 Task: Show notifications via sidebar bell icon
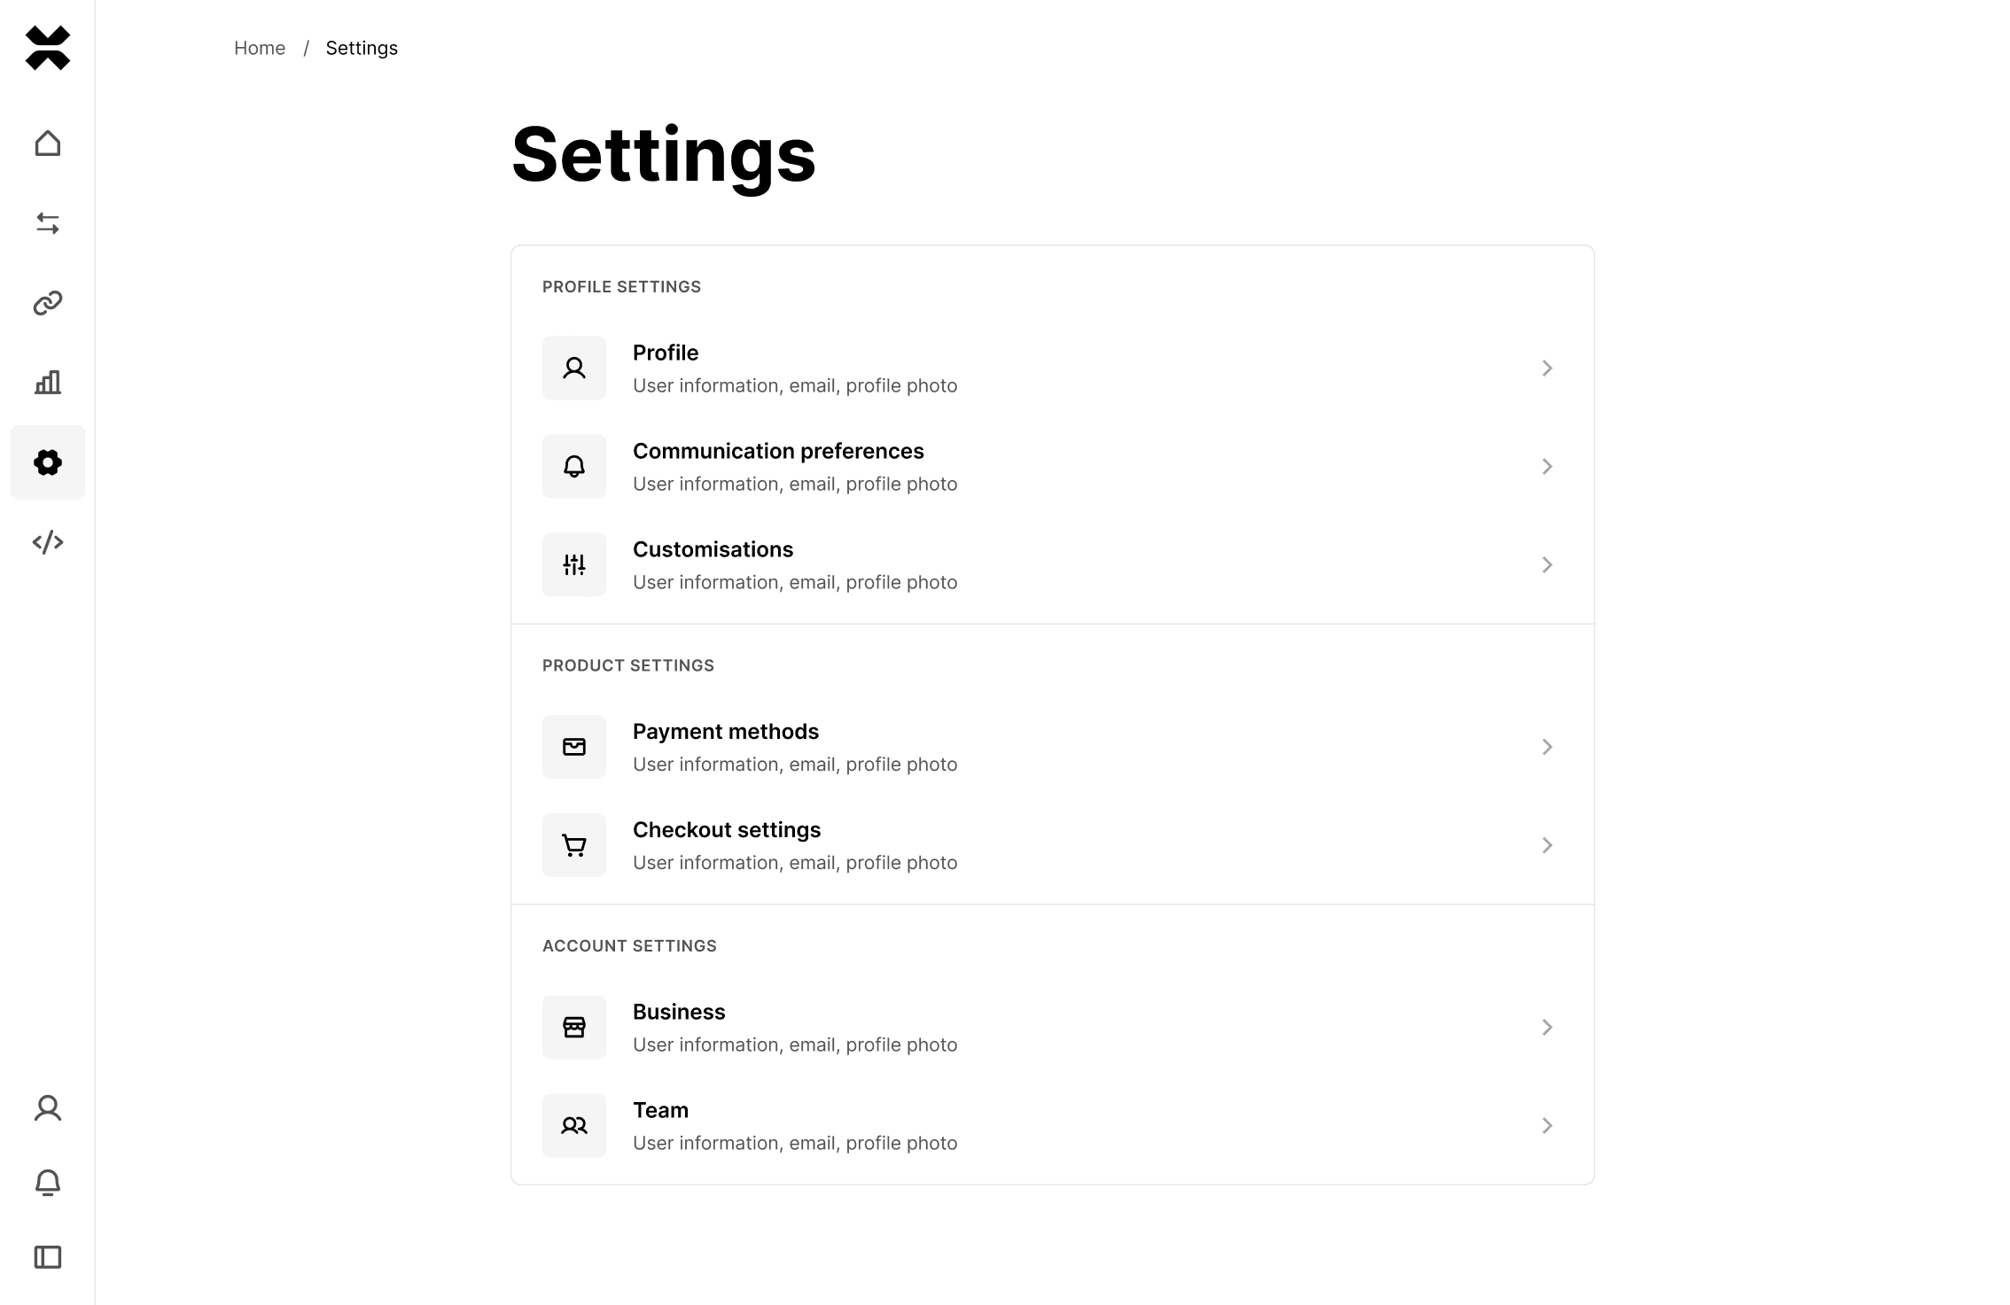tap(48, 1183)
